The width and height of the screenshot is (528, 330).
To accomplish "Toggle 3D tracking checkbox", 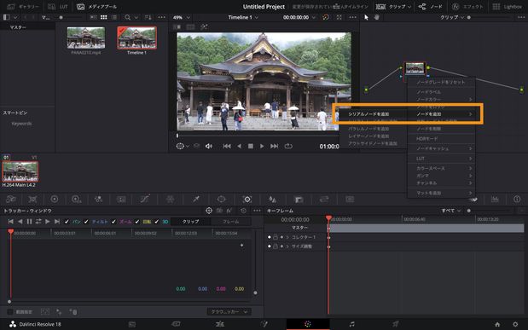I will click(156, 222).
